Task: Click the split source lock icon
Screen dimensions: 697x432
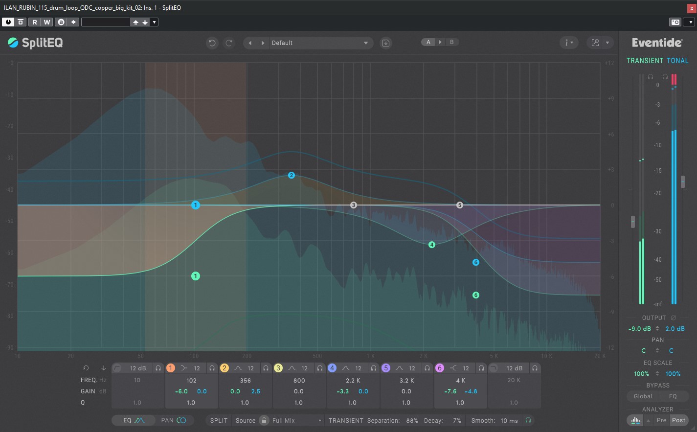Action: click(264, 420)
